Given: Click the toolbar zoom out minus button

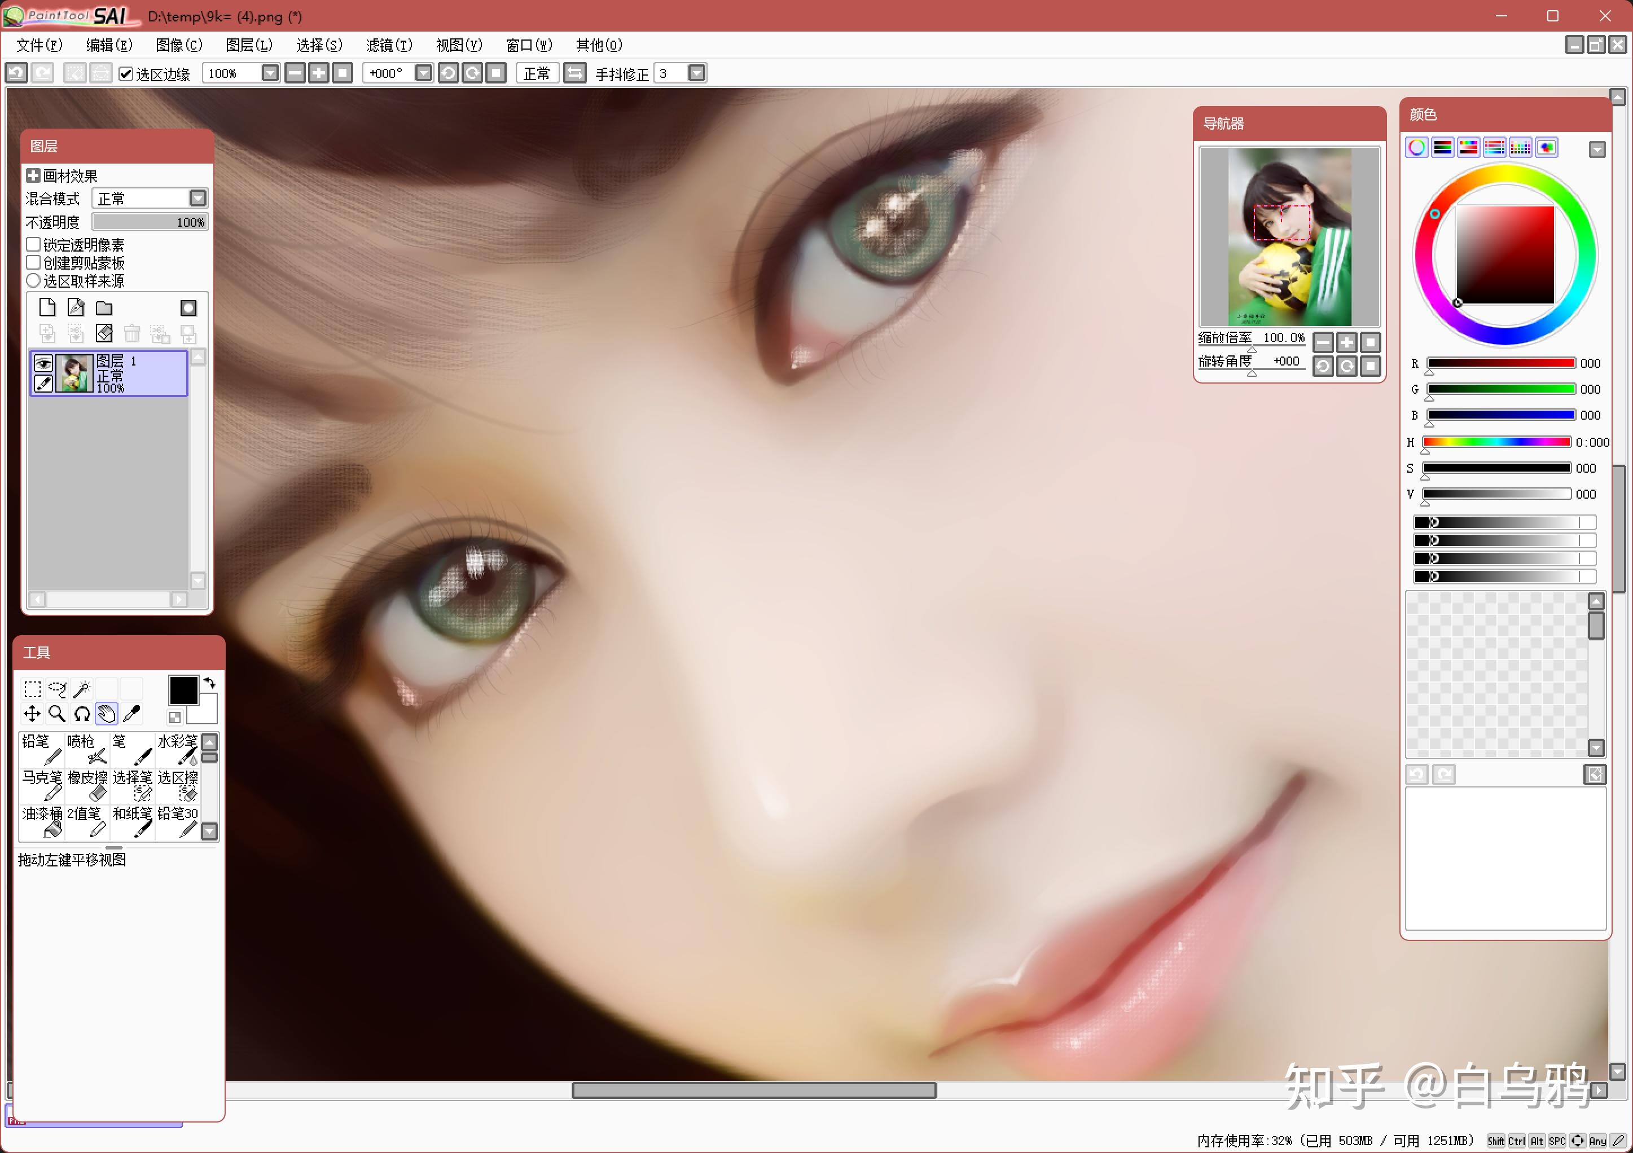Looking at the screenshot, I should (x=295, y=73).
